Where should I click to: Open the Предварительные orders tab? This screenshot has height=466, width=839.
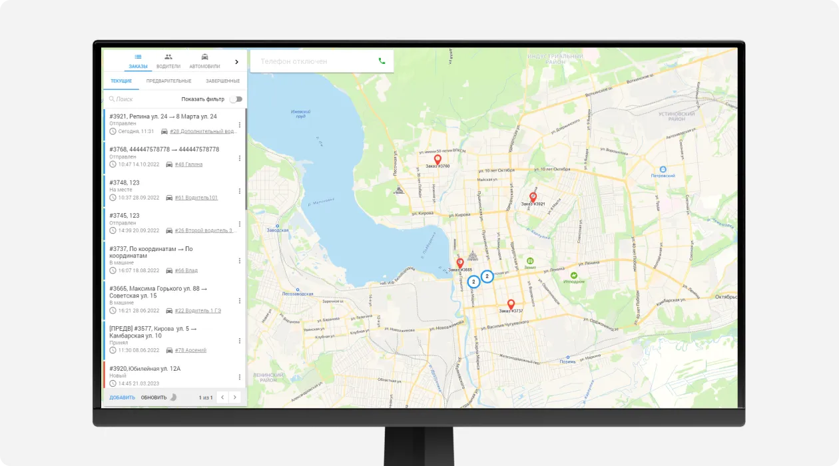168,81
